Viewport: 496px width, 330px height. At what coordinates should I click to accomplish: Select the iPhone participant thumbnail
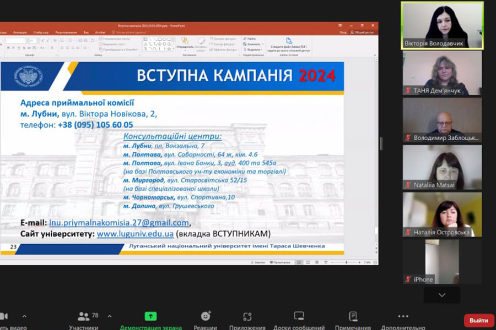(x=442, y=261)
